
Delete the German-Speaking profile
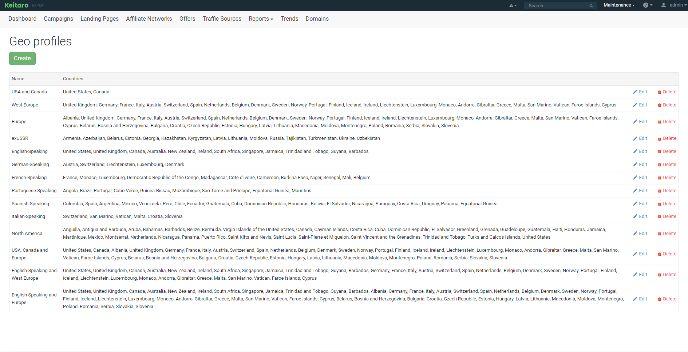click(667, 165)
